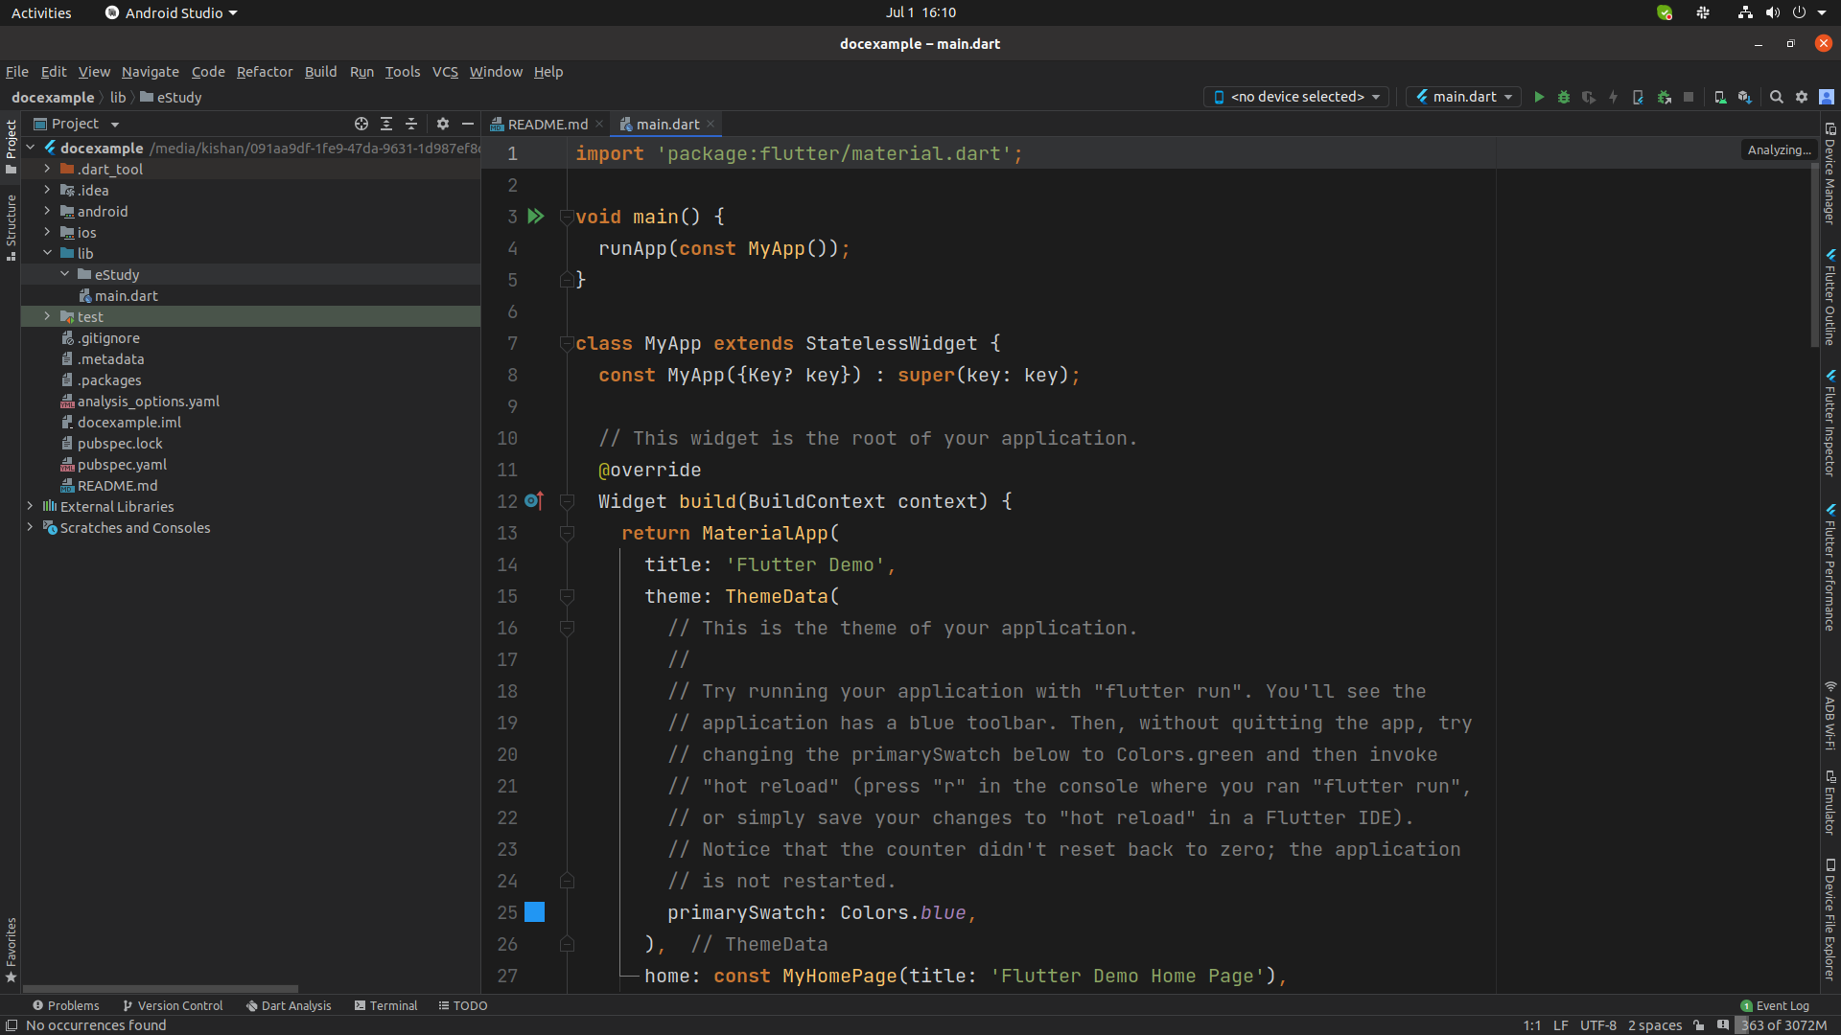Open the VCS menu
Screen dimensions: 1841x1035
click(445, 72)
